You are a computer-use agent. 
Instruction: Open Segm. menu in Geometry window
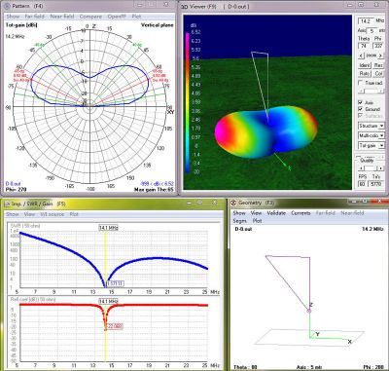[x=240, y=221]
